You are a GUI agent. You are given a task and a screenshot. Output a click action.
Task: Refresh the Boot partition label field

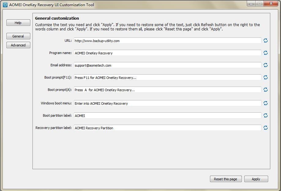pyautogui.click(x=265, y=115)
